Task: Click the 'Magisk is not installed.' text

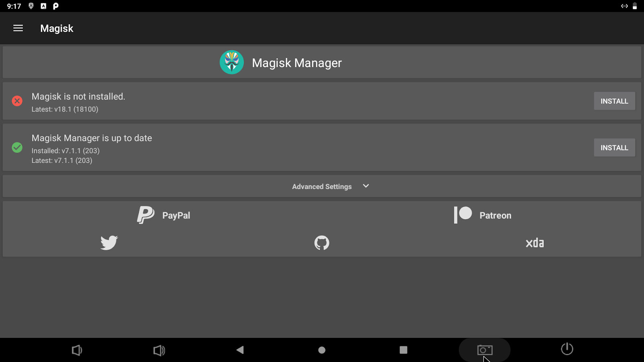Action: 78,97
